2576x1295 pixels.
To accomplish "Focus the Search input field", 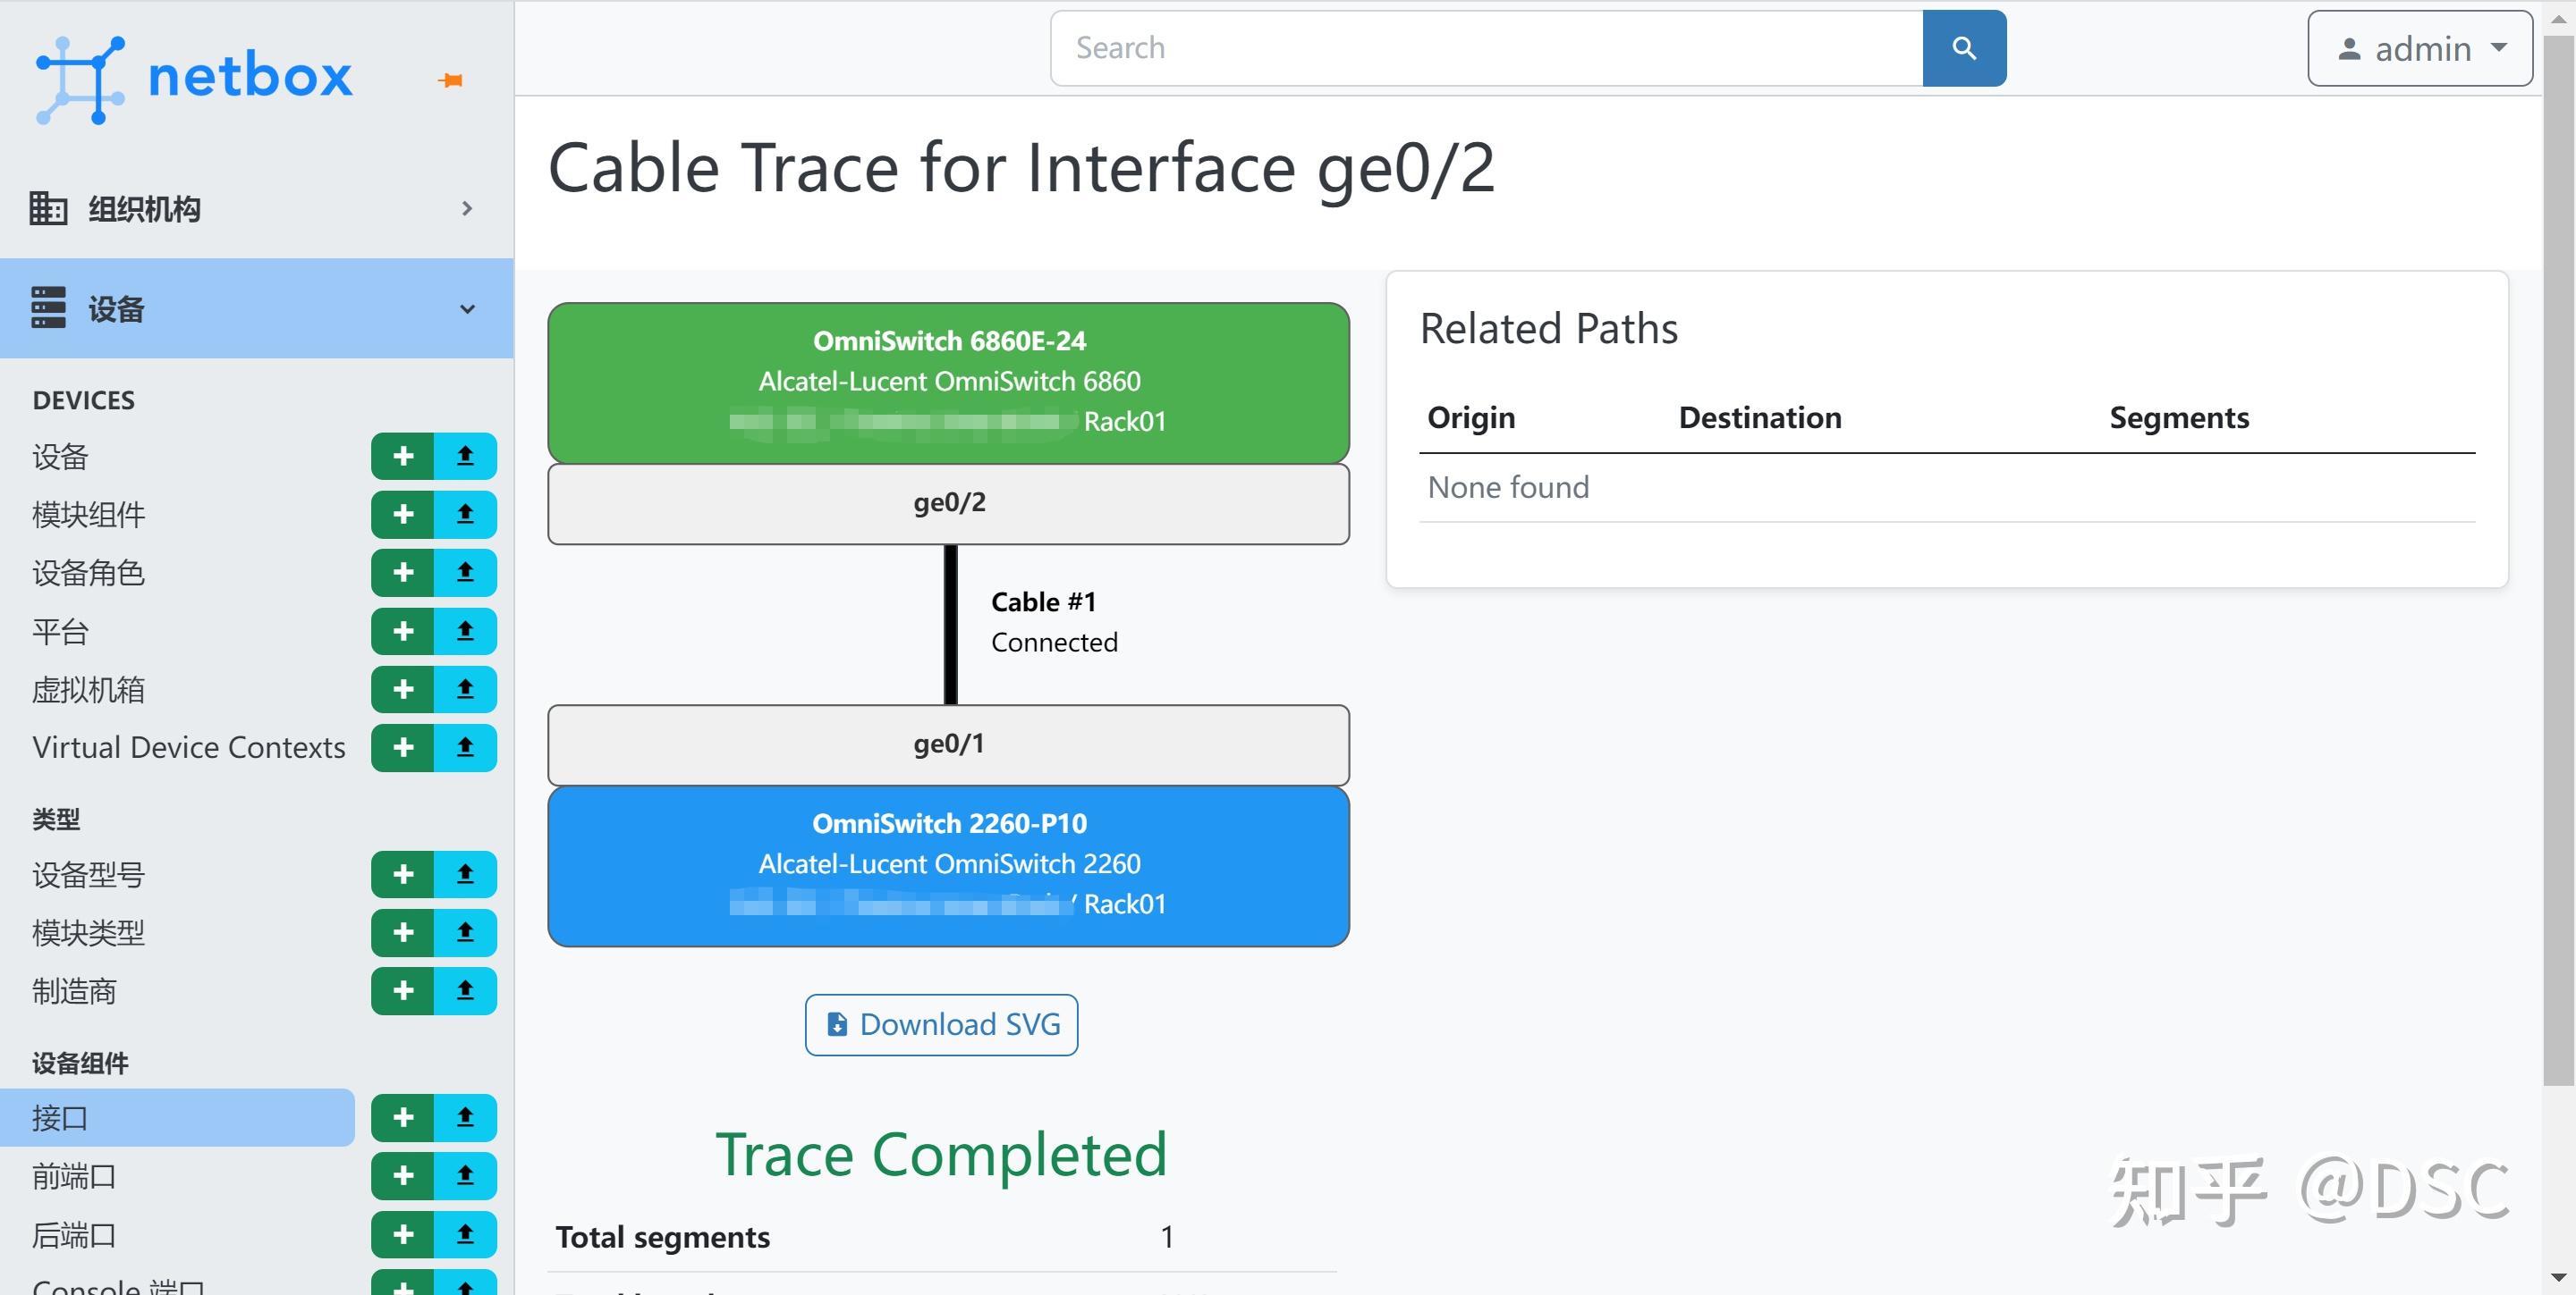I will tap(1486, 48).
